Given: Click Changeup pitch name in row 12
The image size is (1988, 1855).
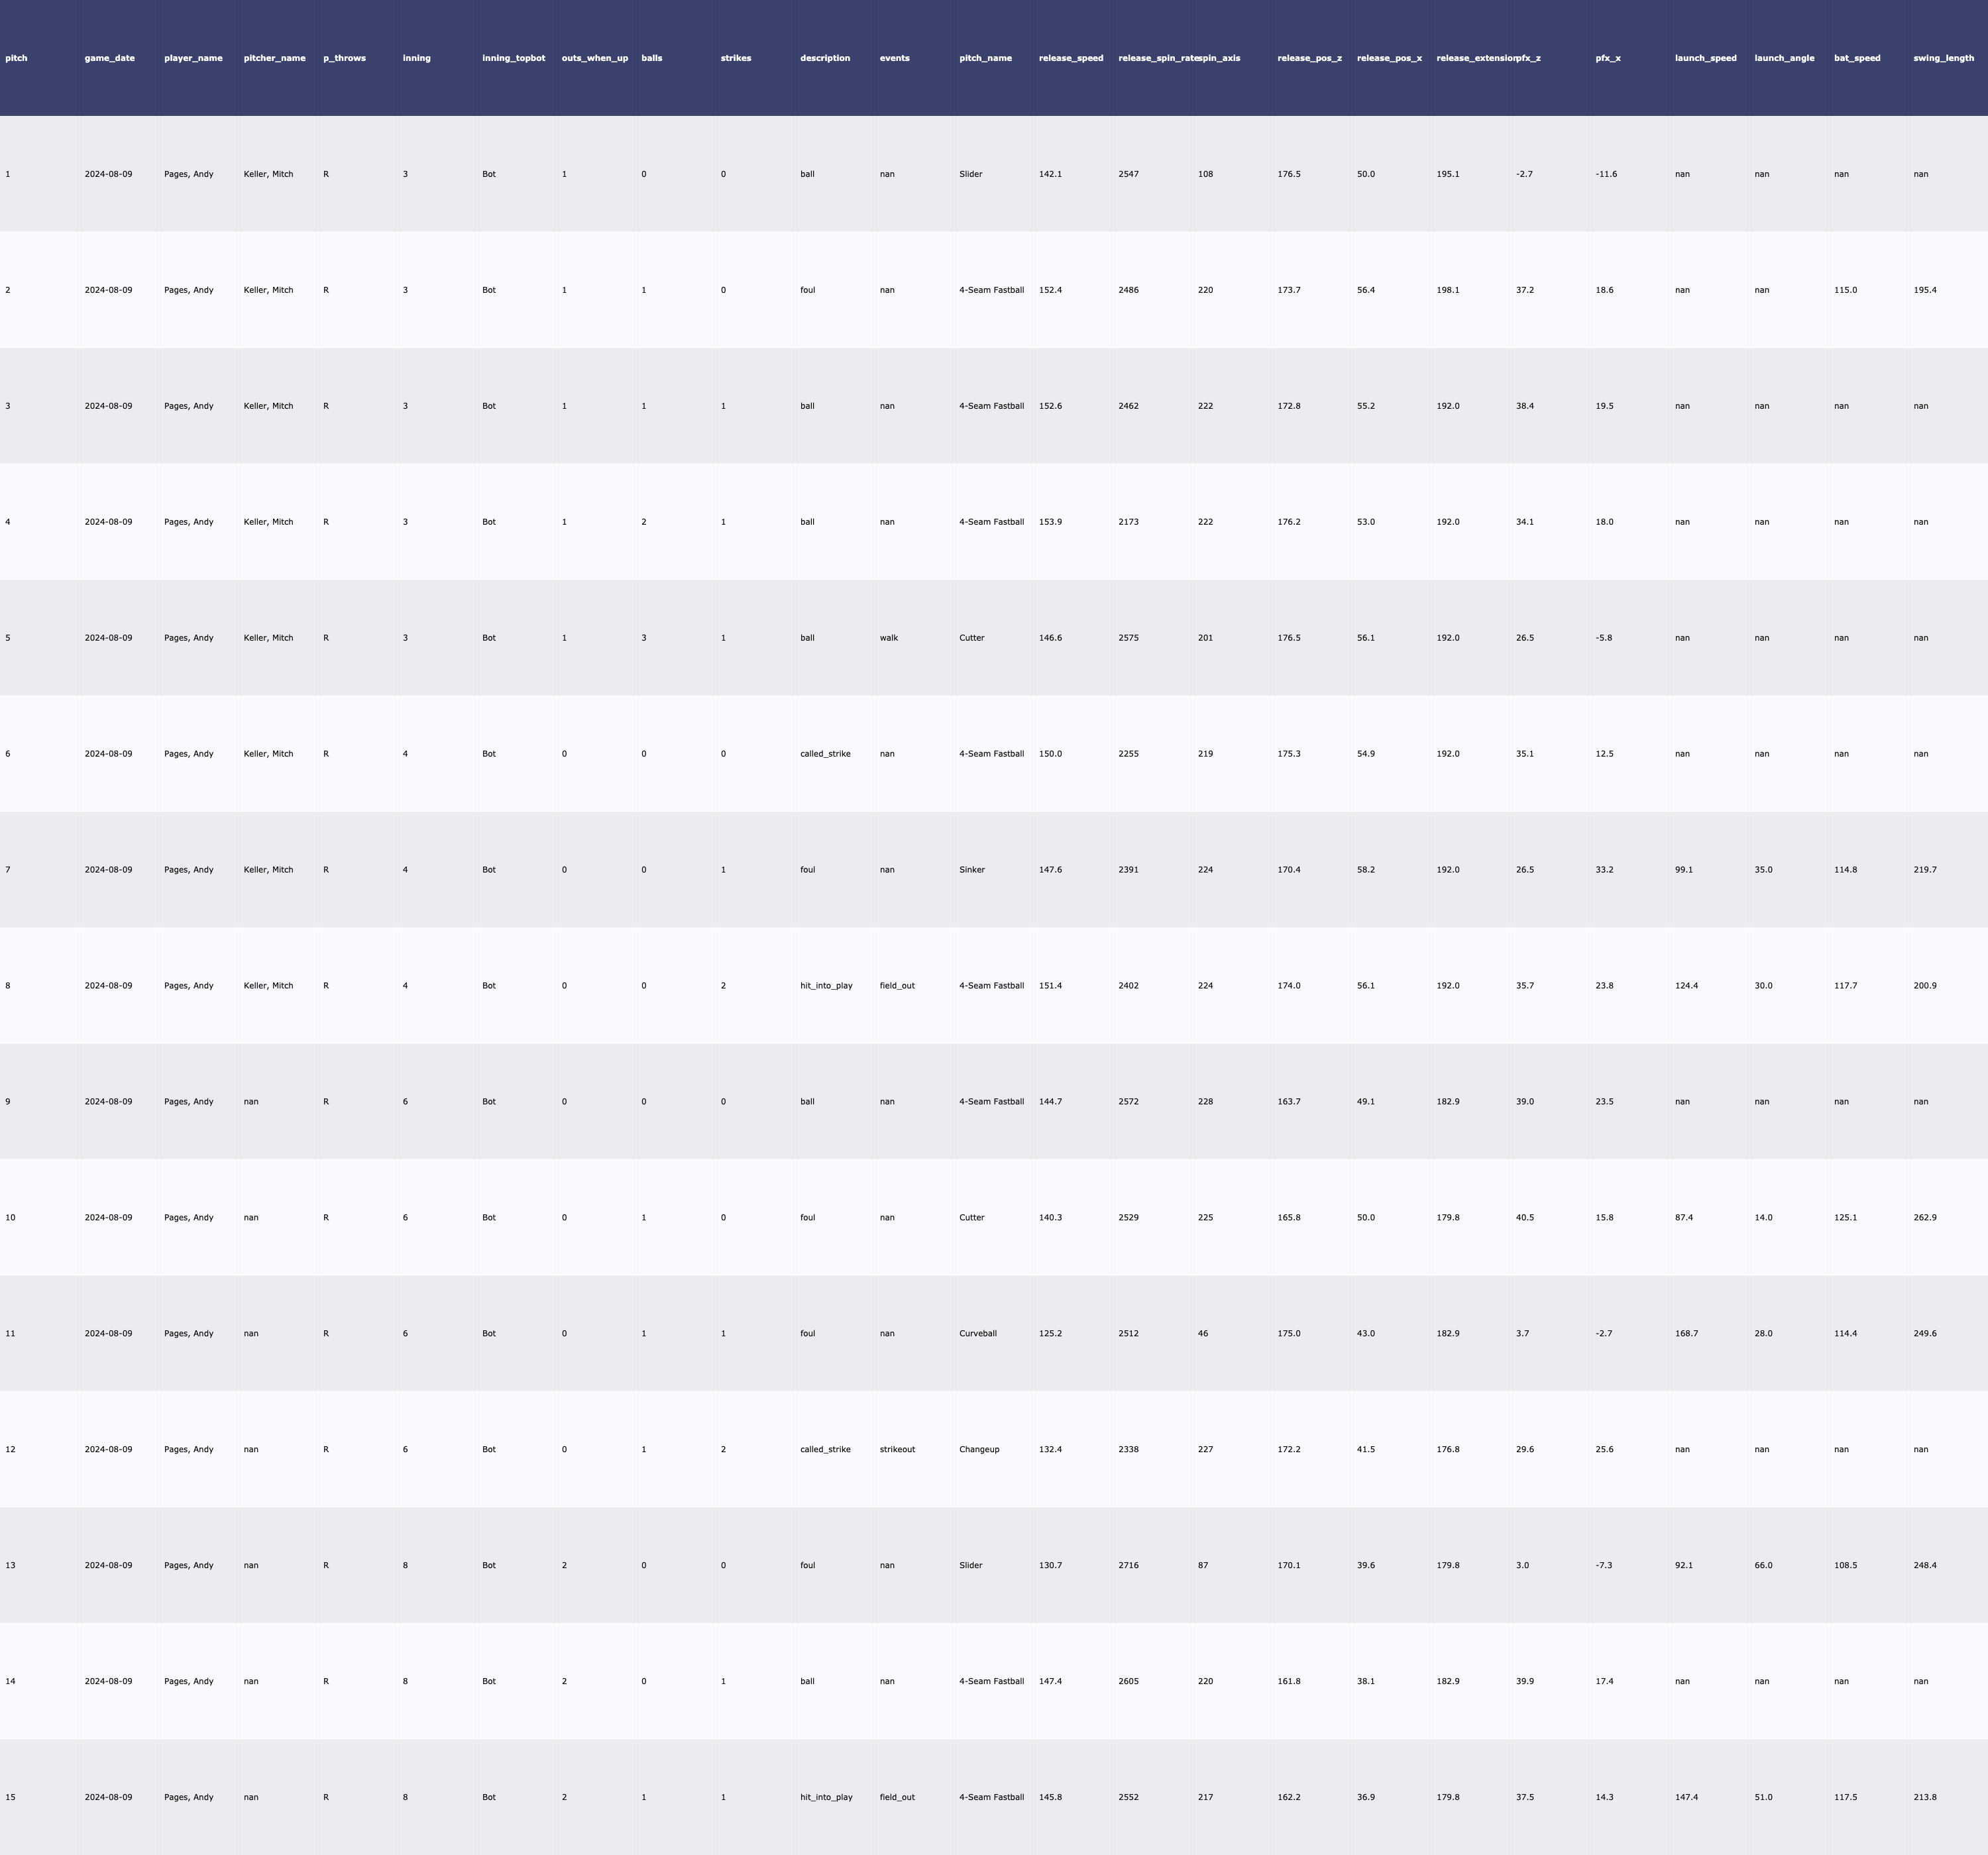Looking at the screenshot, I should 978,1449.
